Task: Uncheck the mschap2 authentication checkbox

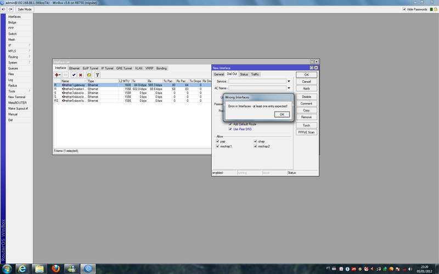Action: (255, 146)
